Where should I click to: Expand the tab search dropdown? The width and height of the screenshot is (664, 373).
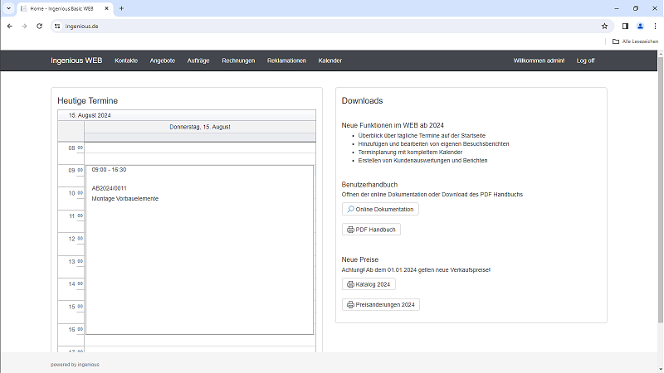tap(8, 8)
